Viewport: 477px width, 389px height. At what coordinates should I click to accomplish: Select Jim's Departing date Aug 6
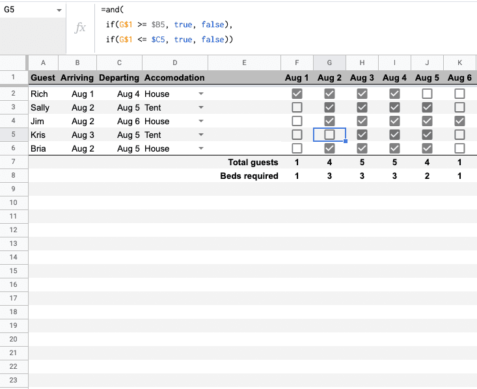click(x=119, y=121)
